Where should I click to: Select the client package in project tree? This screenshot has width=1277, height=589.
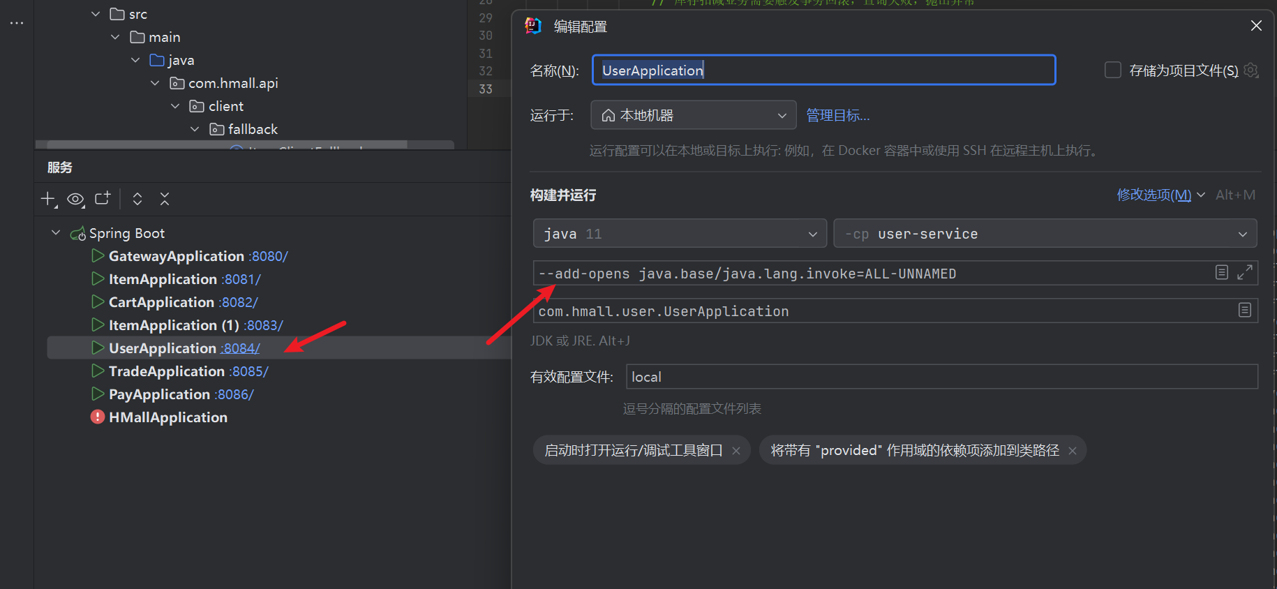pyautogui.click(x=226, y=106)
